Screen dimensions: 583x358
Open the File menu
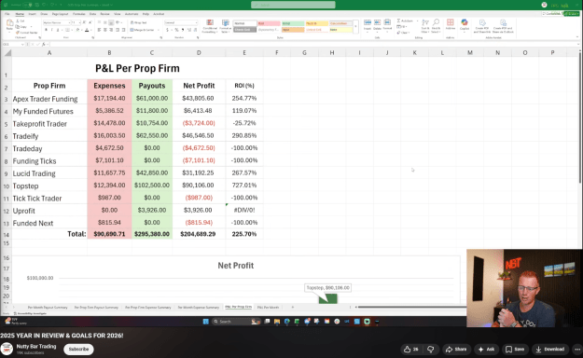(7, 14)
